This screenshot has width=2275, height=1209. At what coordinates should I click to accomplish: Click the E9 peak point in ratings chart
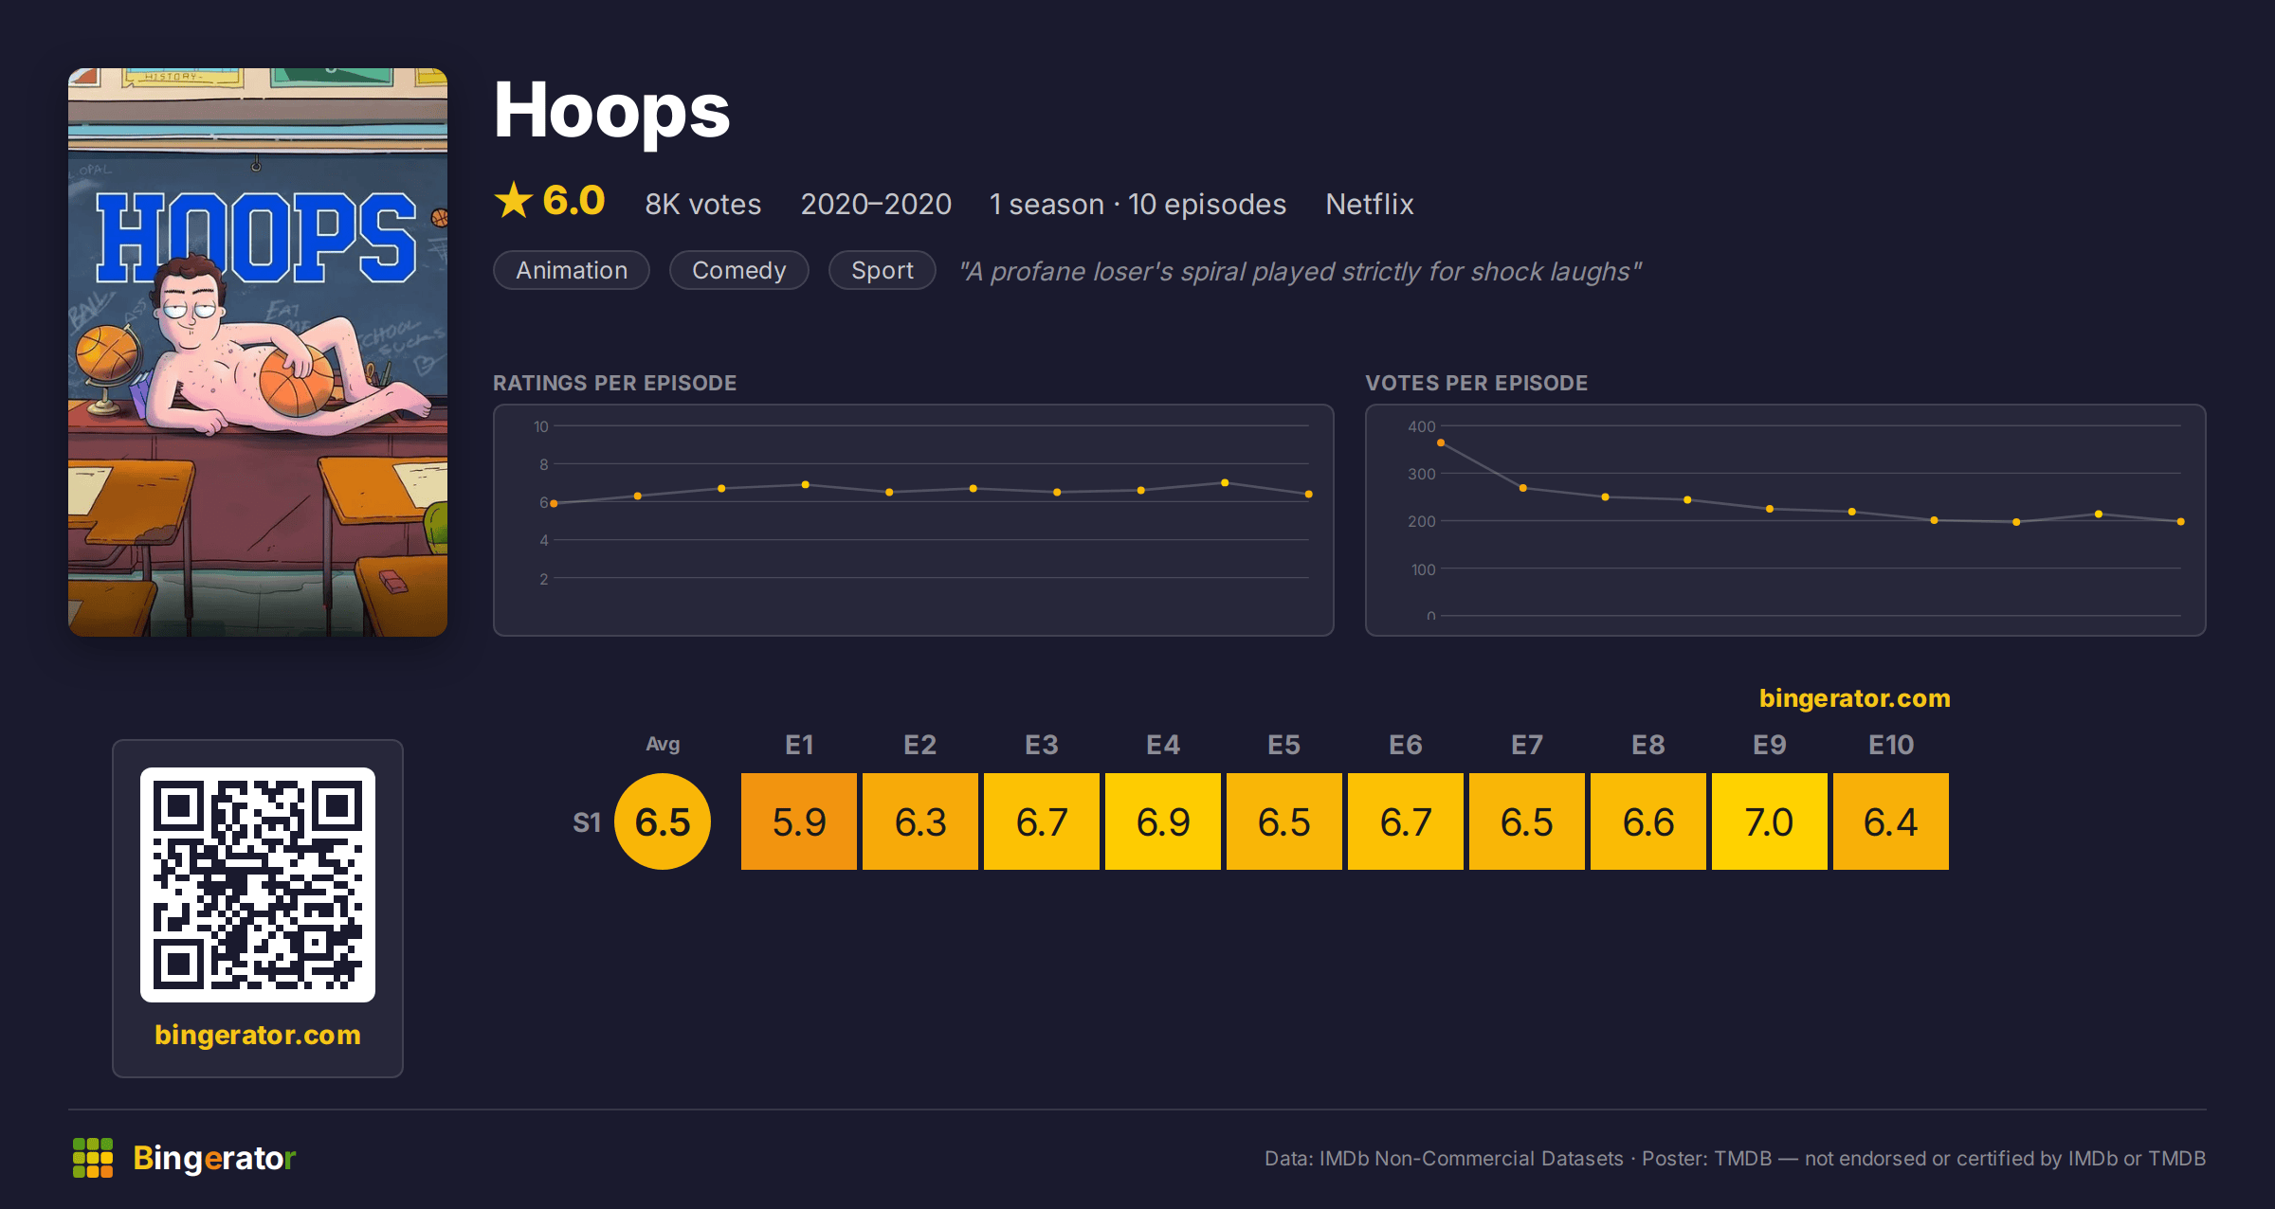pos(1225,483)
